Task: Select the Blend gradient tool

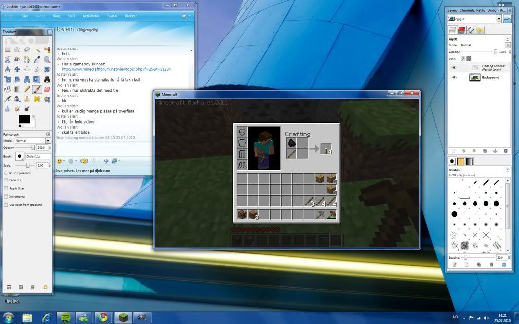Action: coord(17,89)
